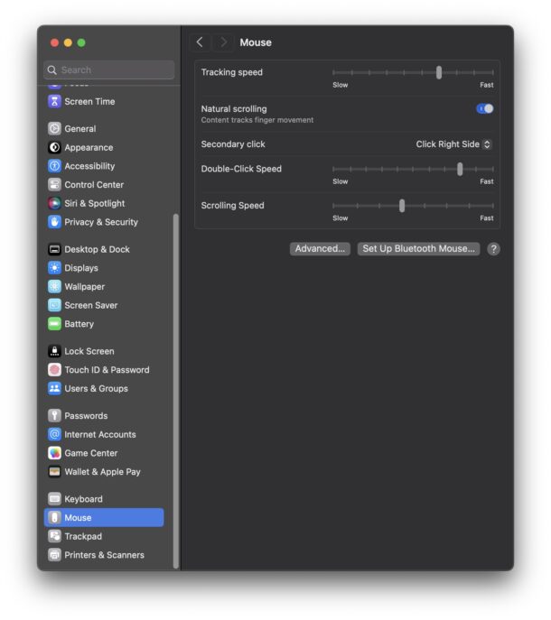The width and height of the screenshot is (551, 620).
Task: Open the Secondary click dropdown
Action: (453, 144)
